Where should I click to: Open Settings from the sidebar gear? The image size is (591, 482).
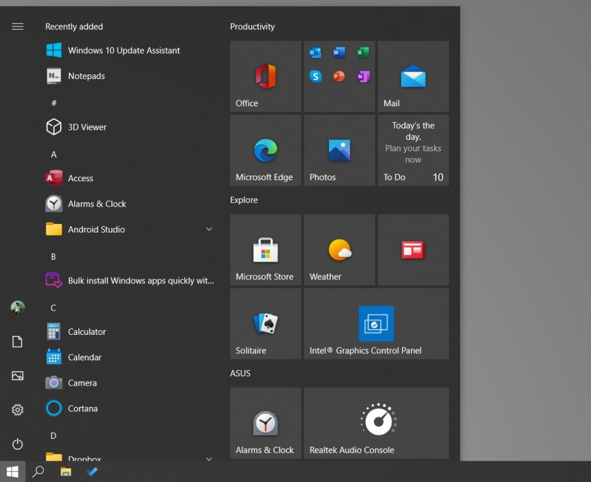(x=17, y=409)
